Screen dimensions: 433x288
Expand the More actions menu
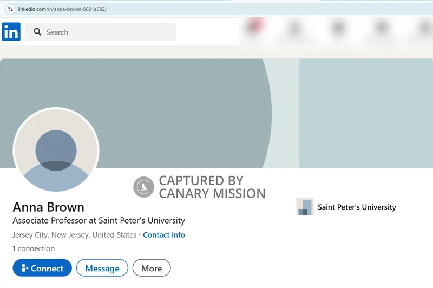coord(152,268)
